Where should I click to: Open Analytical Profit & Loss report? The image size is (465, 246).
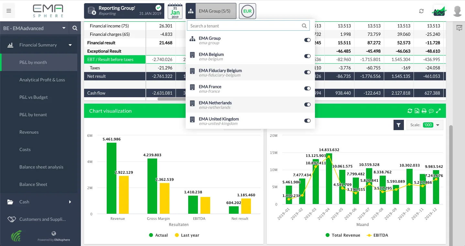click(x=42, y=80)
